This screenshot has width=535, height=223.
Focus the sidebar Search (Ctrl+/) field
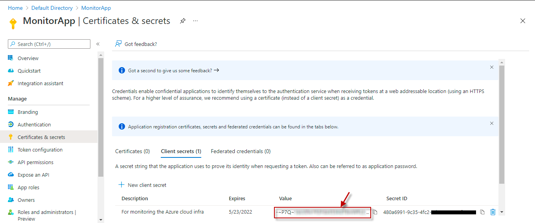point(49,44)
